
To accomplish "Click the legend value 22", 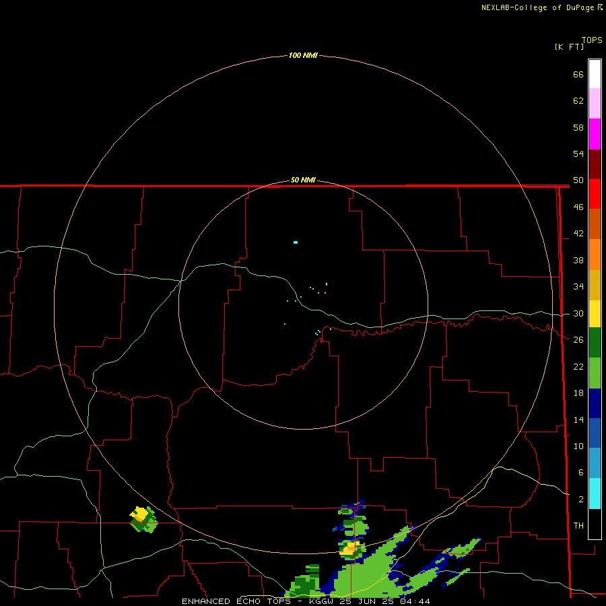I will tap(578, 367).
